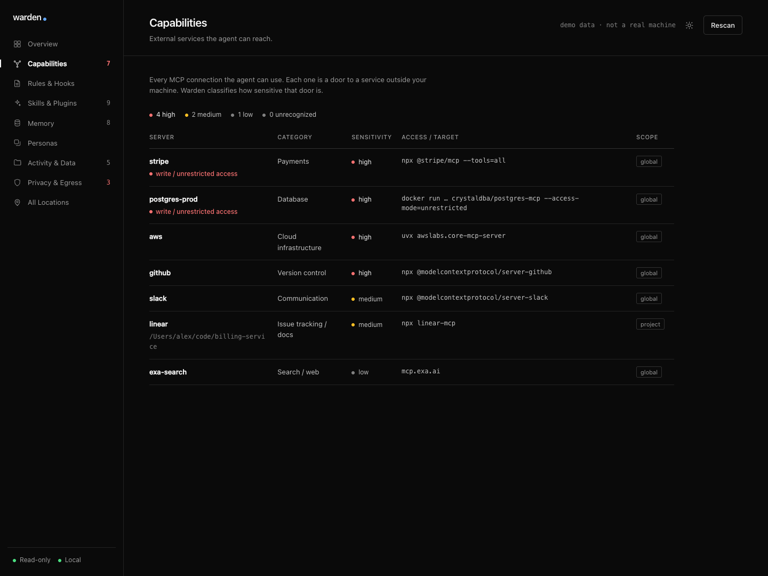Click the exa-search server name
This screenshot has width=768, height=576.
pos(168,372)
